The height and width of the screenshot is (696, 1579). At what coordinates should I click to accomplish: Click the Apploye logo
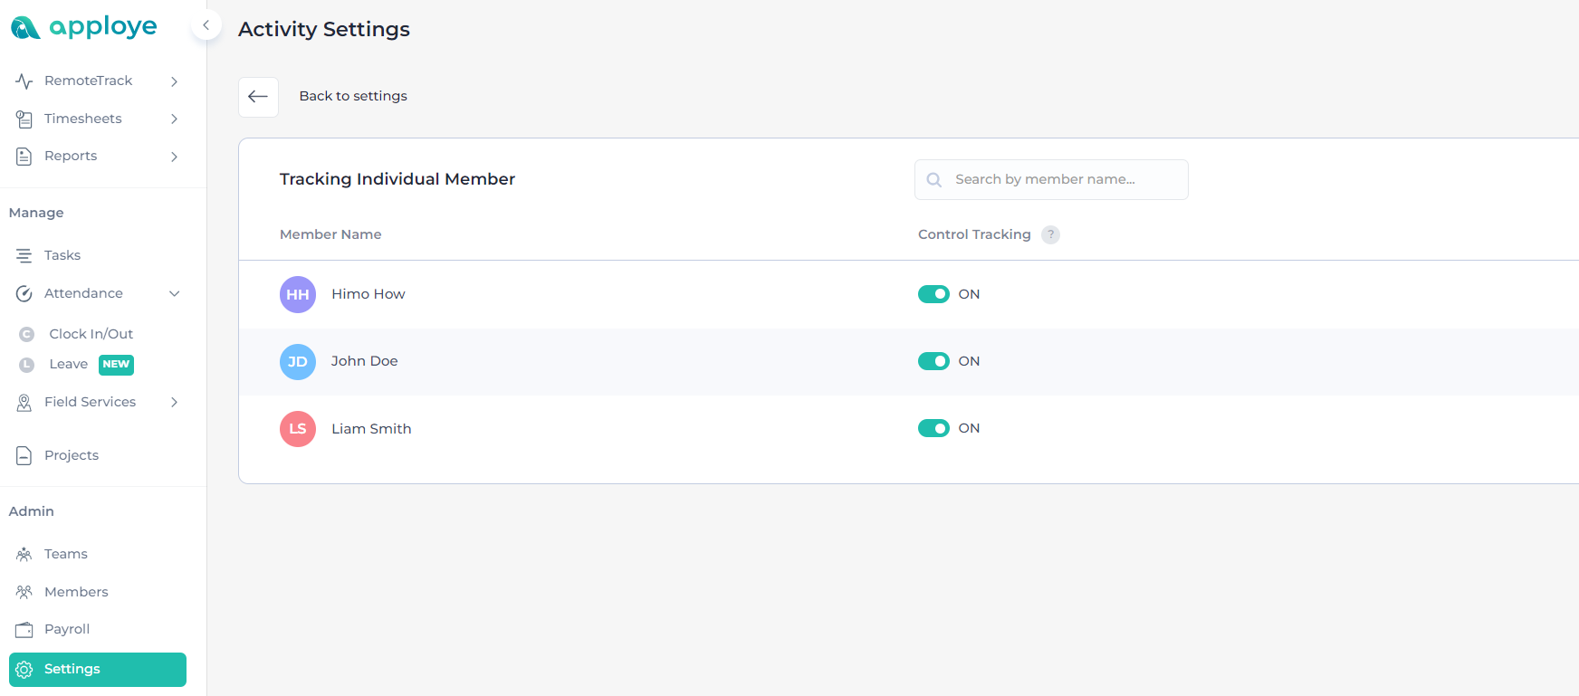point(84,27)
